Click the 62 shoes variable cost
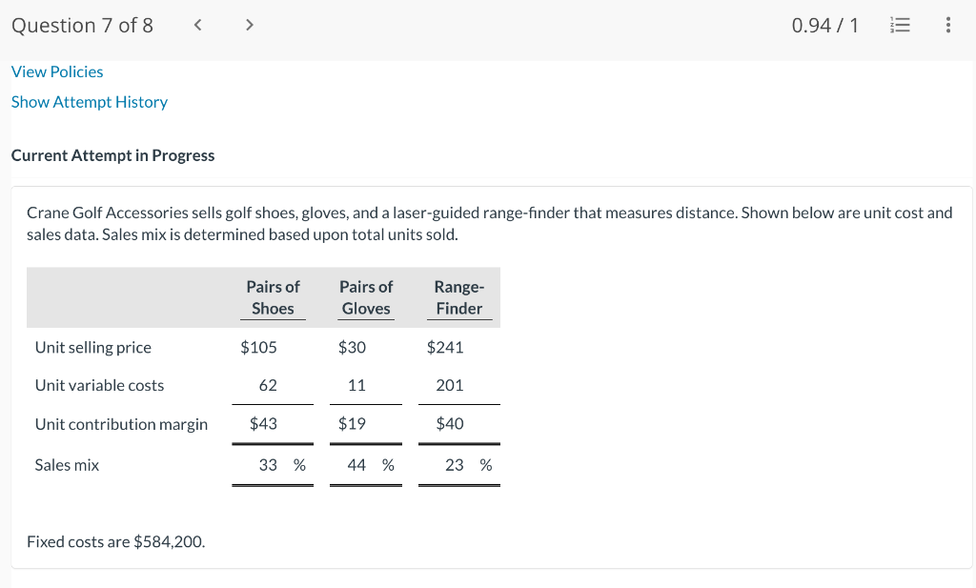Image resolution: width=976 pixels, height=588 pixels. tap(268, 385)
